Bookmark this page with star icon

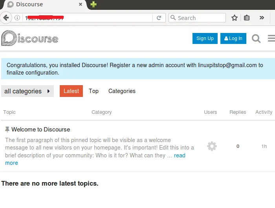(x=235, y=18)
